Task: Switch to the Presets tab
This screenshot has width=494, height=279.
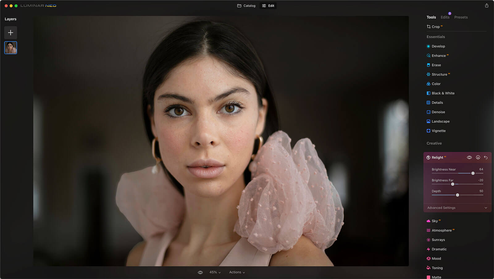Action: (461, 17)
